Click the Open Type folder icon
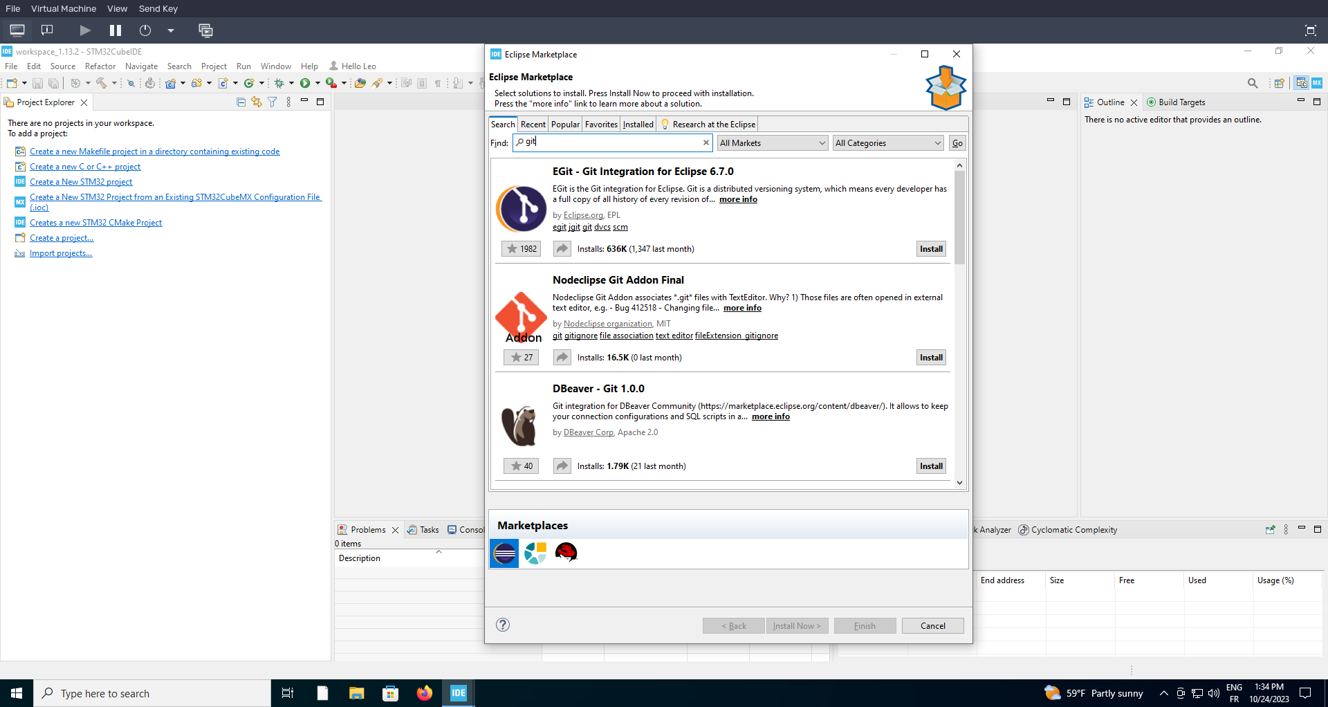1328x707 pixels. point(360,83)
